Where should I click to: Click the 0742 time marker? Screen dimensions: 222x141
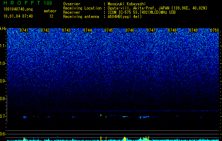tap(45, 30)
